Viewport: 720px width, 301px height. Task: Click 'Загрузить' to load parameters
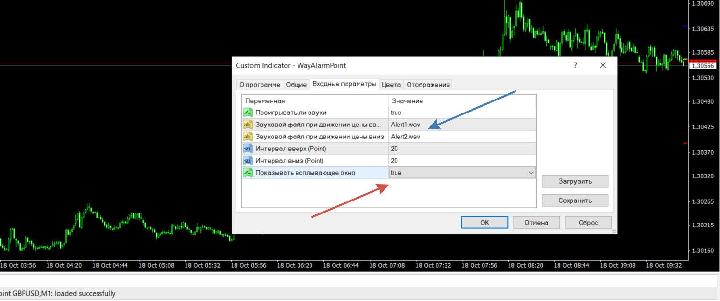click(x=575, y=181)
